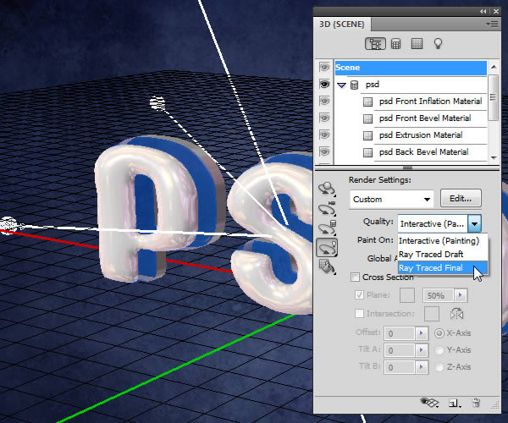Image resolution: width=508 pixels, height=423 pixels.
Task: Filter by lights icon
Action: pyautogui.click(x=439, y=43)
